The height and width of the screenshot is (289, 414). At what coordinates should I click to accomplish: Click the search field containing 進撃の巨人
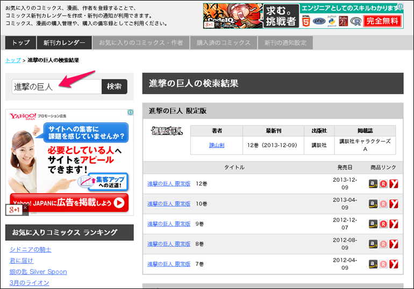pyautogui.click(x=56, y=86)
